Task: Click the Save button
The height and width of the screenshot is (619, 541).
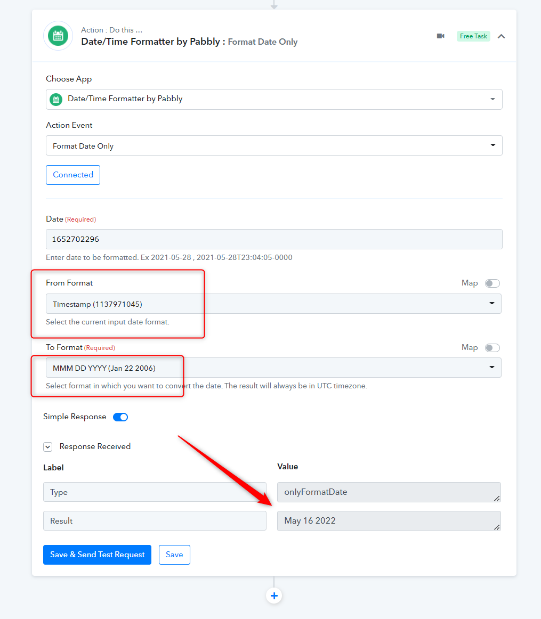Action: (x=174, y=555)
